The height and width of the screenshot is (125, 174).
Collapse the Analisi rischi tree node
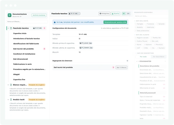pos(8,100)
